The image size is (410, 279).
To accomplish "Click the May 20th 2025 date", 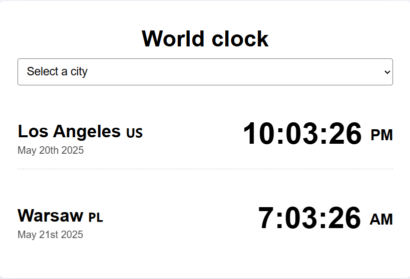I will (x=51, y=150).
